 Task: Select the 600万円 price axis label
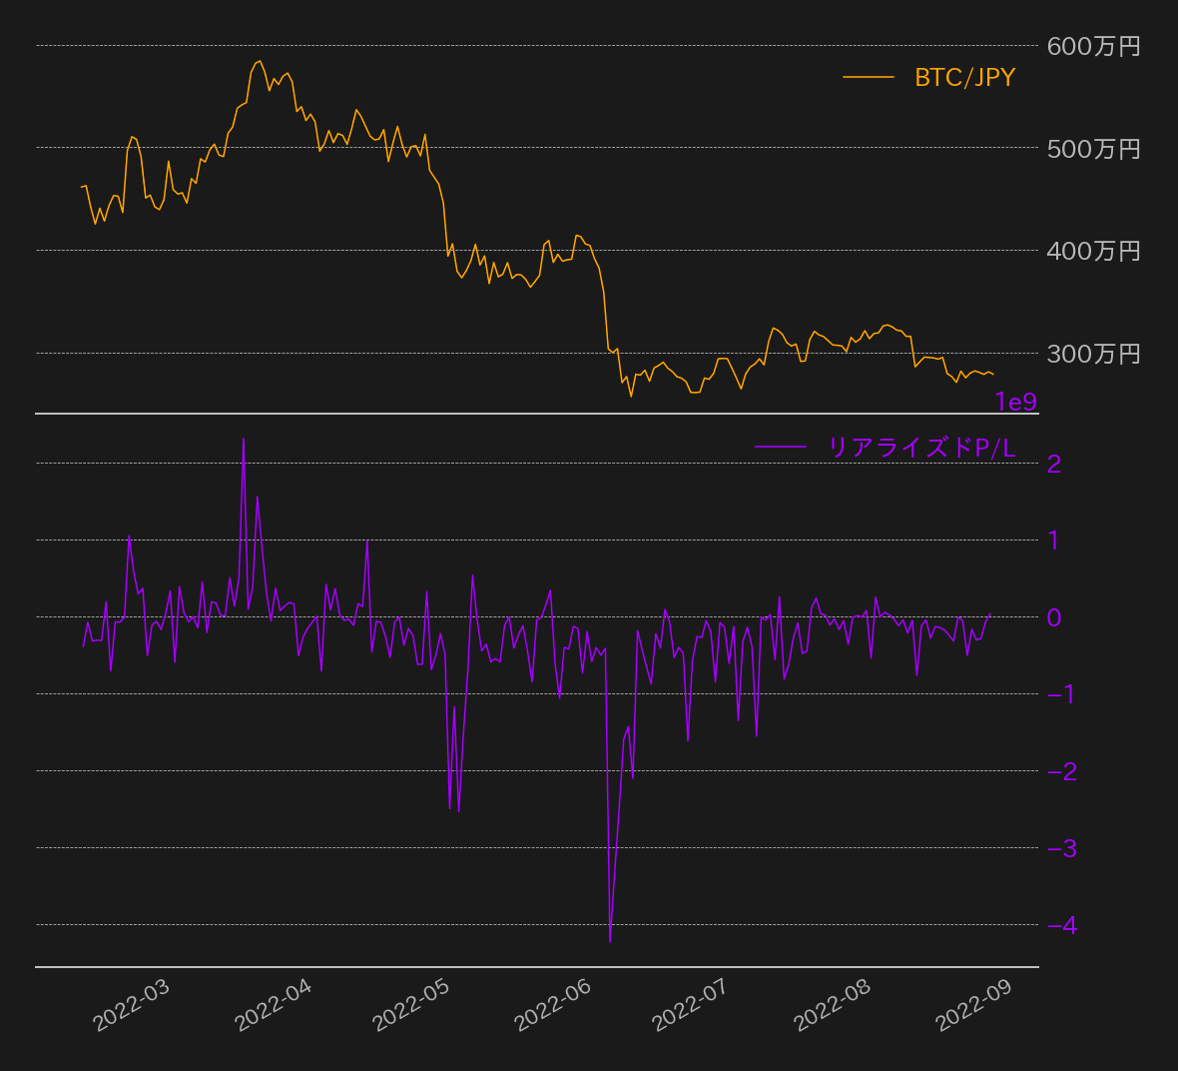1093,46
